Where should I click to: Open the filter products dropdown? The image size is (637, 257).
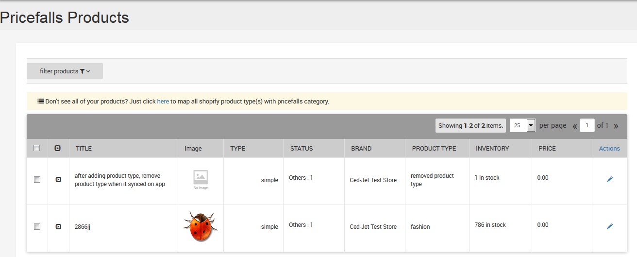tap(65, 71)
